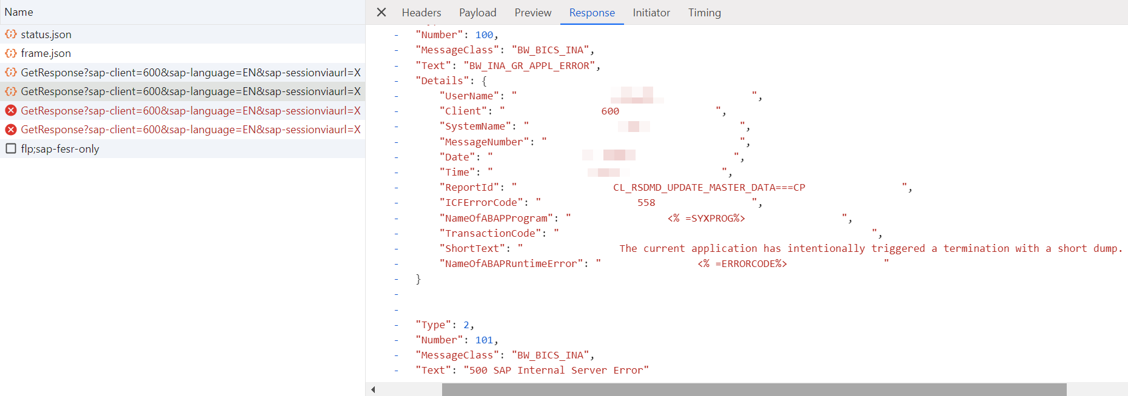Click the "Type": 2 line
Screen dimensions: 1128x396
click(445, 325)
